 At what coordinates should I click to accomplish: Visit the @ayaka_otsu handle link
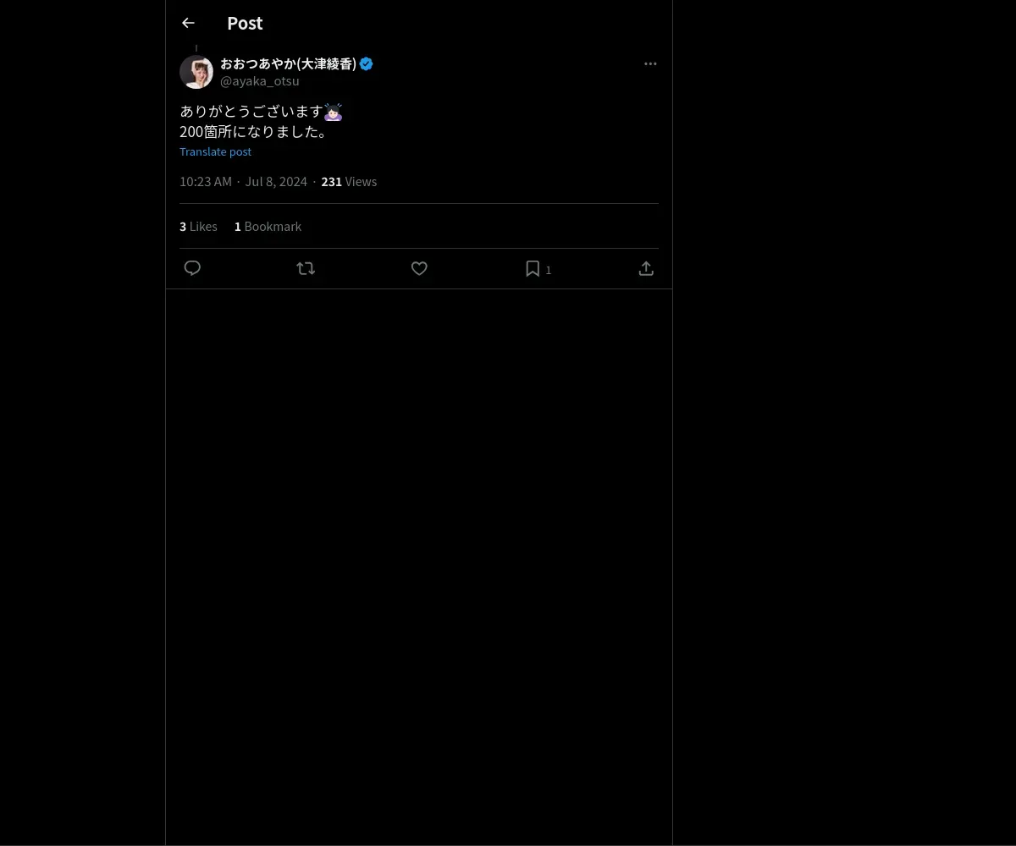[259, 81]
